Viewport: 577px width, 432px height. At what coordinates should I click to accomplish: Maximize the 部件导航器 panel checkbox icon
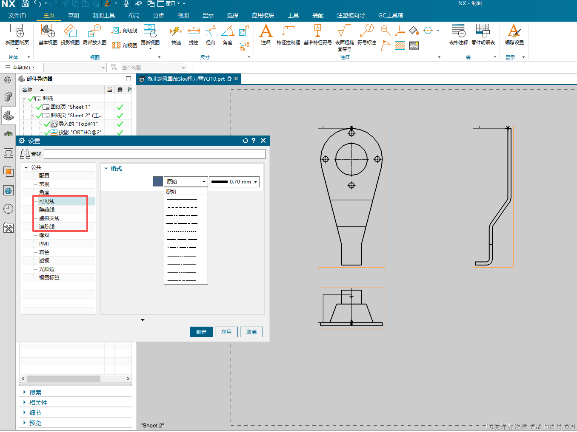coord(129,79)
